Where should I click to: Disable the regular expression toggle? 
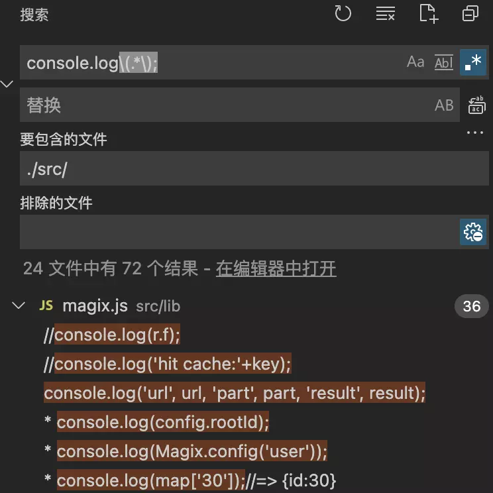click(473, 62)
